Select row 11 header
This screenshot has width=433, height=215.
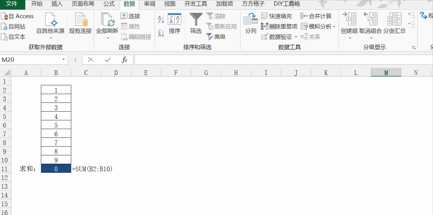point(5,169)
